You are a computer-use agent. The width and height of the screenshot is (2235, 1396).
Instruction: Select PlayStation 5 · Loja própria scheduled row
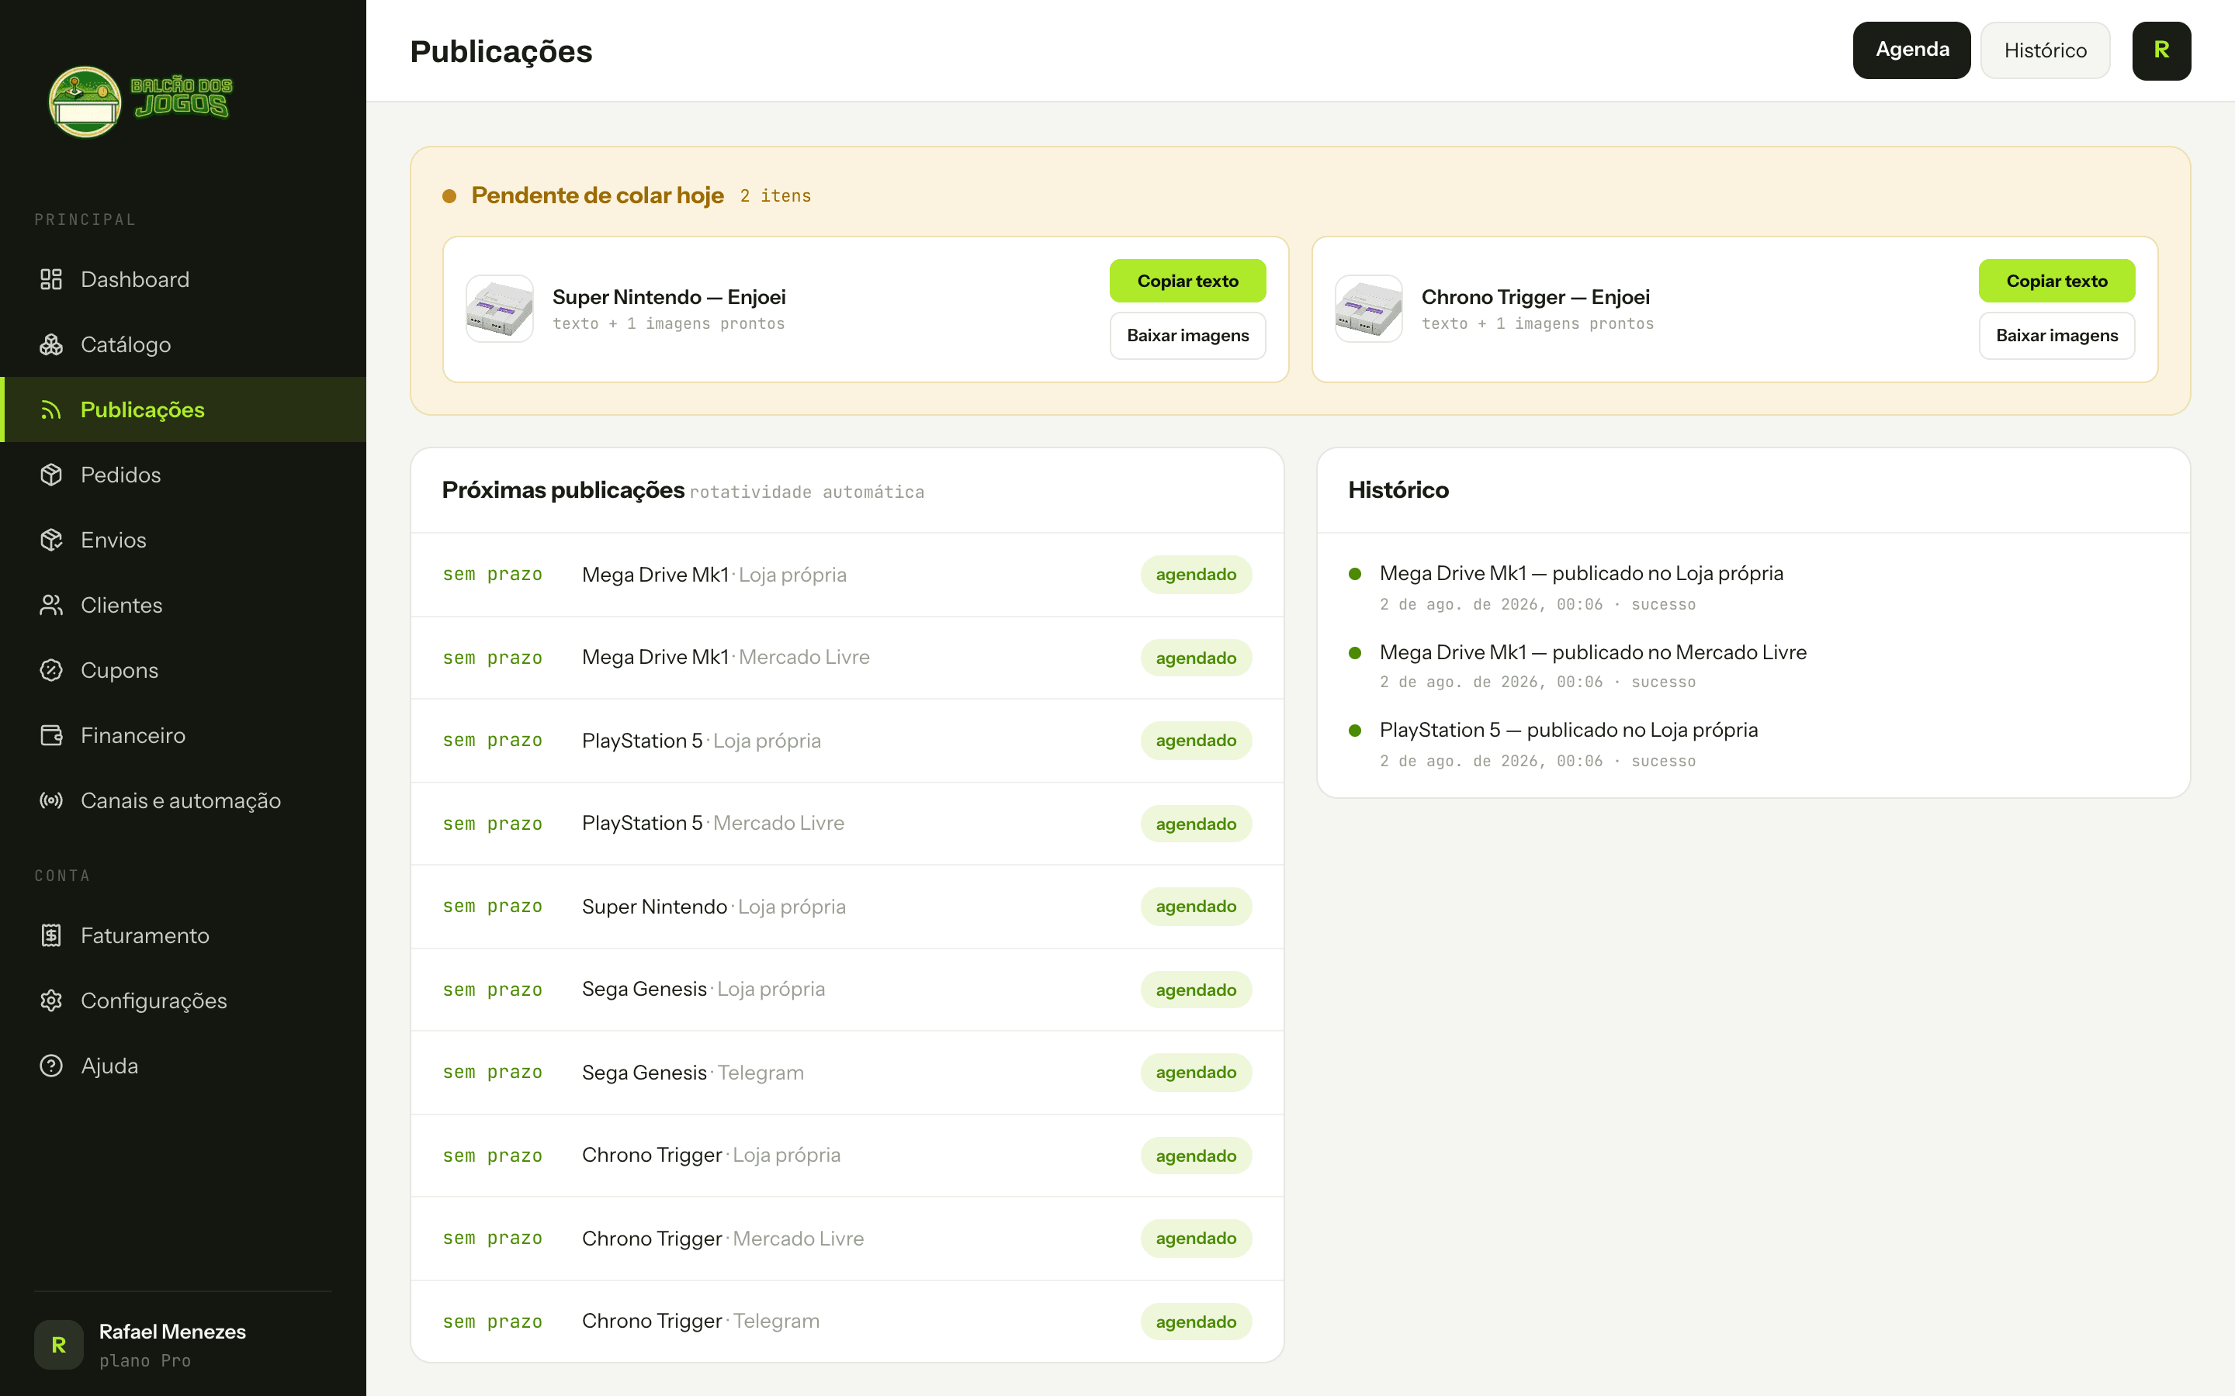click(847, 741)
